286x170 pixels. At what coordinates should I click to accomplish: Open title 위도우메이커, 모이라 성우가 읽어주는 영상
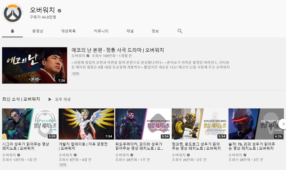point(139,146)
